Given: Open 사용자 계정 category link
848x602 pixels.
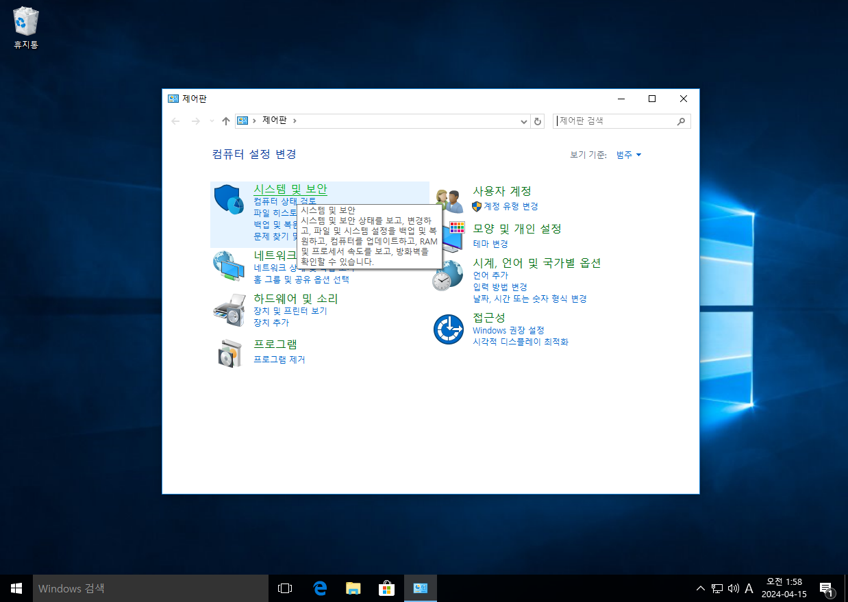Looking at the screenshot, I should pyautogui.click(x=502, y=191).
